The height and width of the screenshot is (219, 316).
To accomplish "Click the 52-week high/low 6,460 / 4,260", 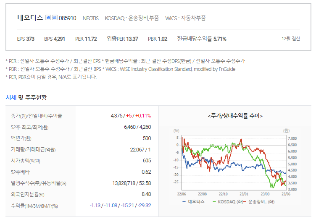I will click(137, 127).
